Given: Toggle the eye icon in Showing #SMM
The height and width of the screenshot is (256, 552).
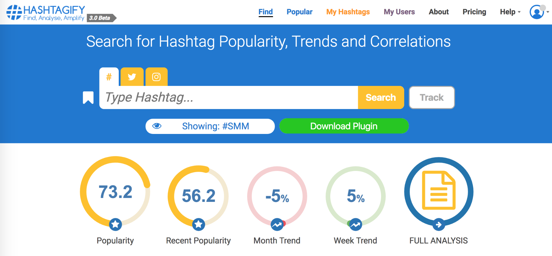Looking at the screenshot, I should (157, 126).
